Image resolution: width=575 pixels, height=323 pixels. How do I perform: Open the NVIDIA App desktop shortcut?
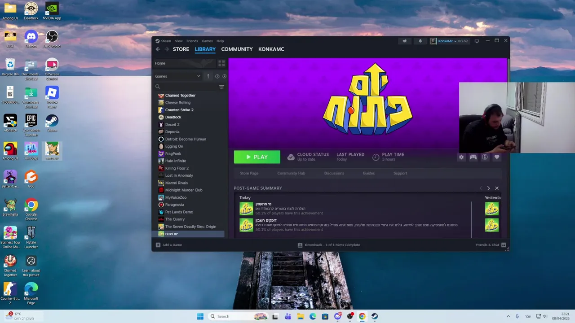tap(52, 11)
